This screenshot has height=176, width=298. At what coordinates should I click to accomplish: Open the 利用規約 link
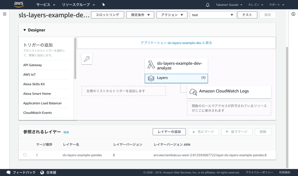[285, 173]
